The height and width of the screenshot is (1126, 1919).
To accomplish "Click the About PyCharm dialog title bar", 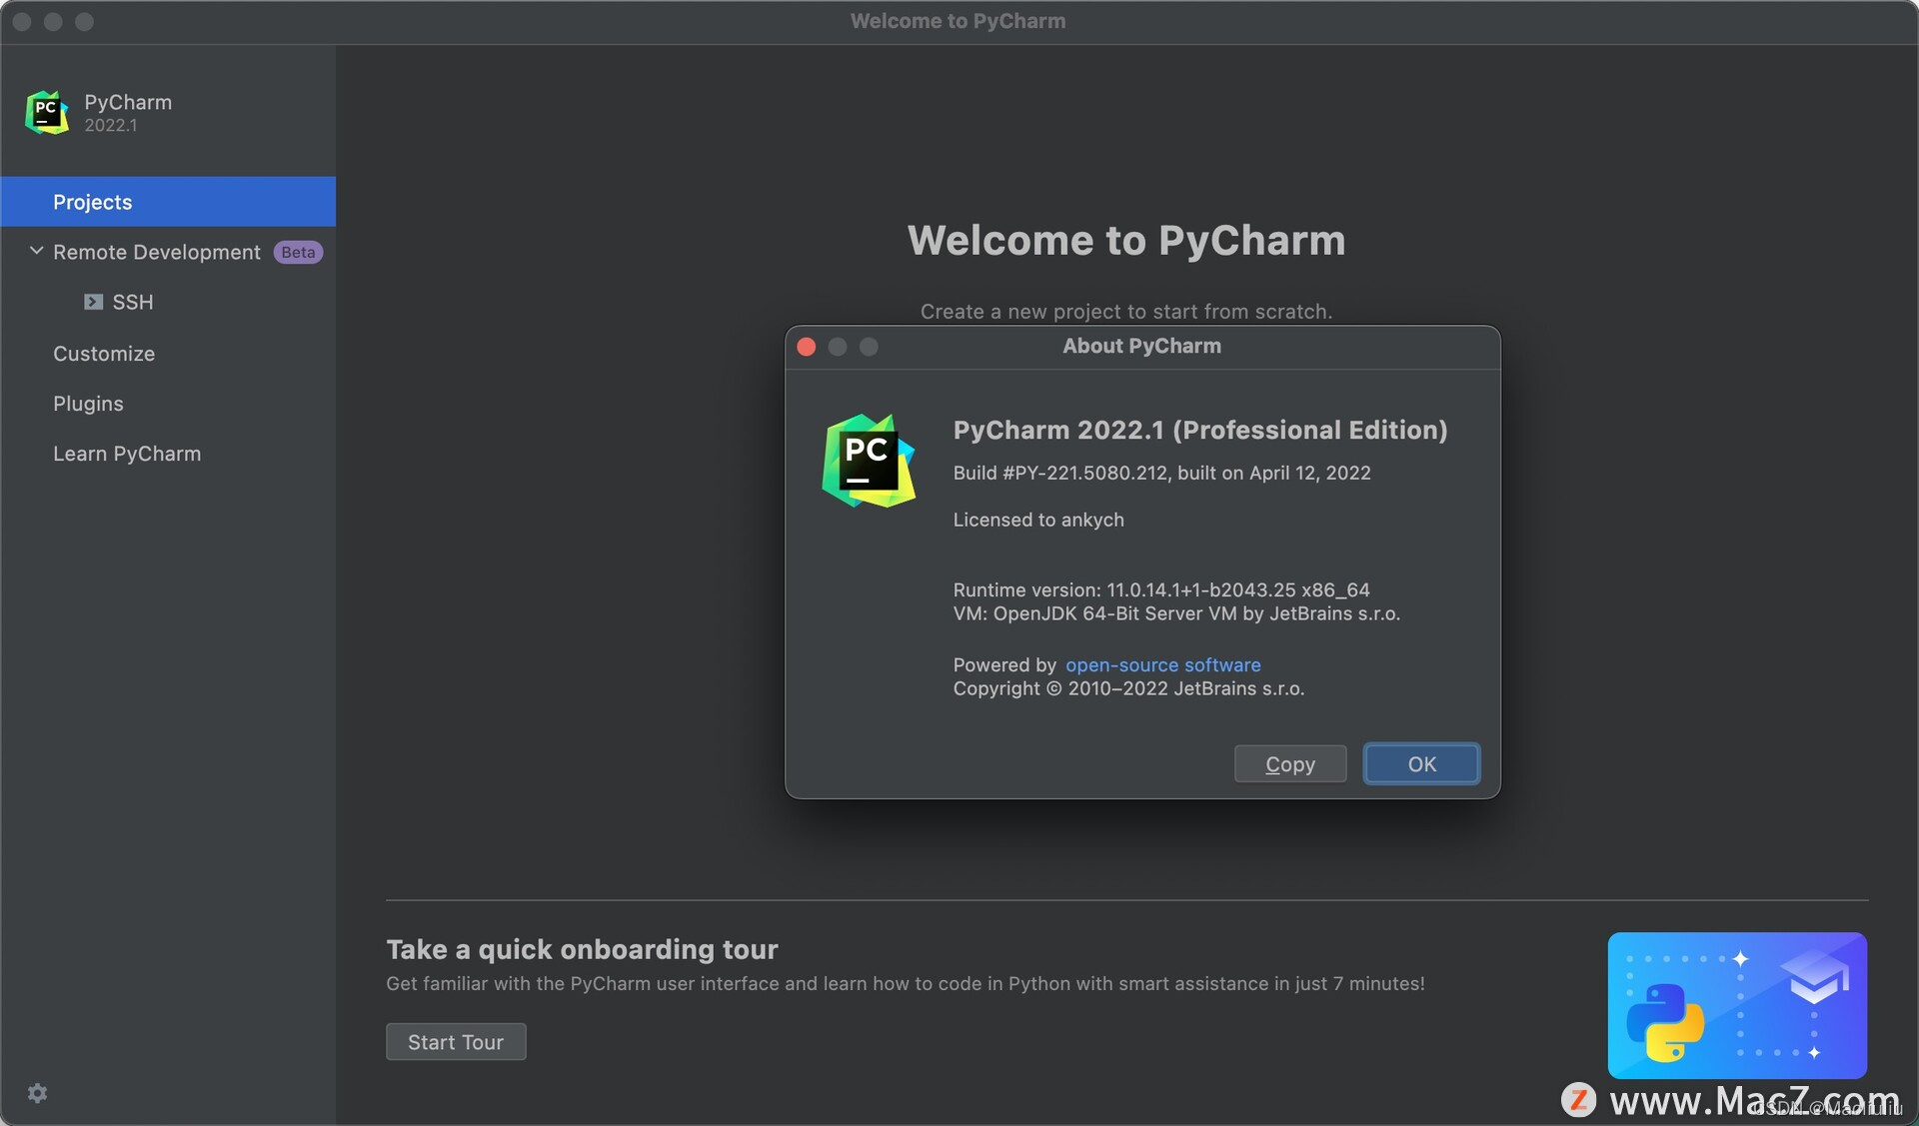I will [1140, 347].
